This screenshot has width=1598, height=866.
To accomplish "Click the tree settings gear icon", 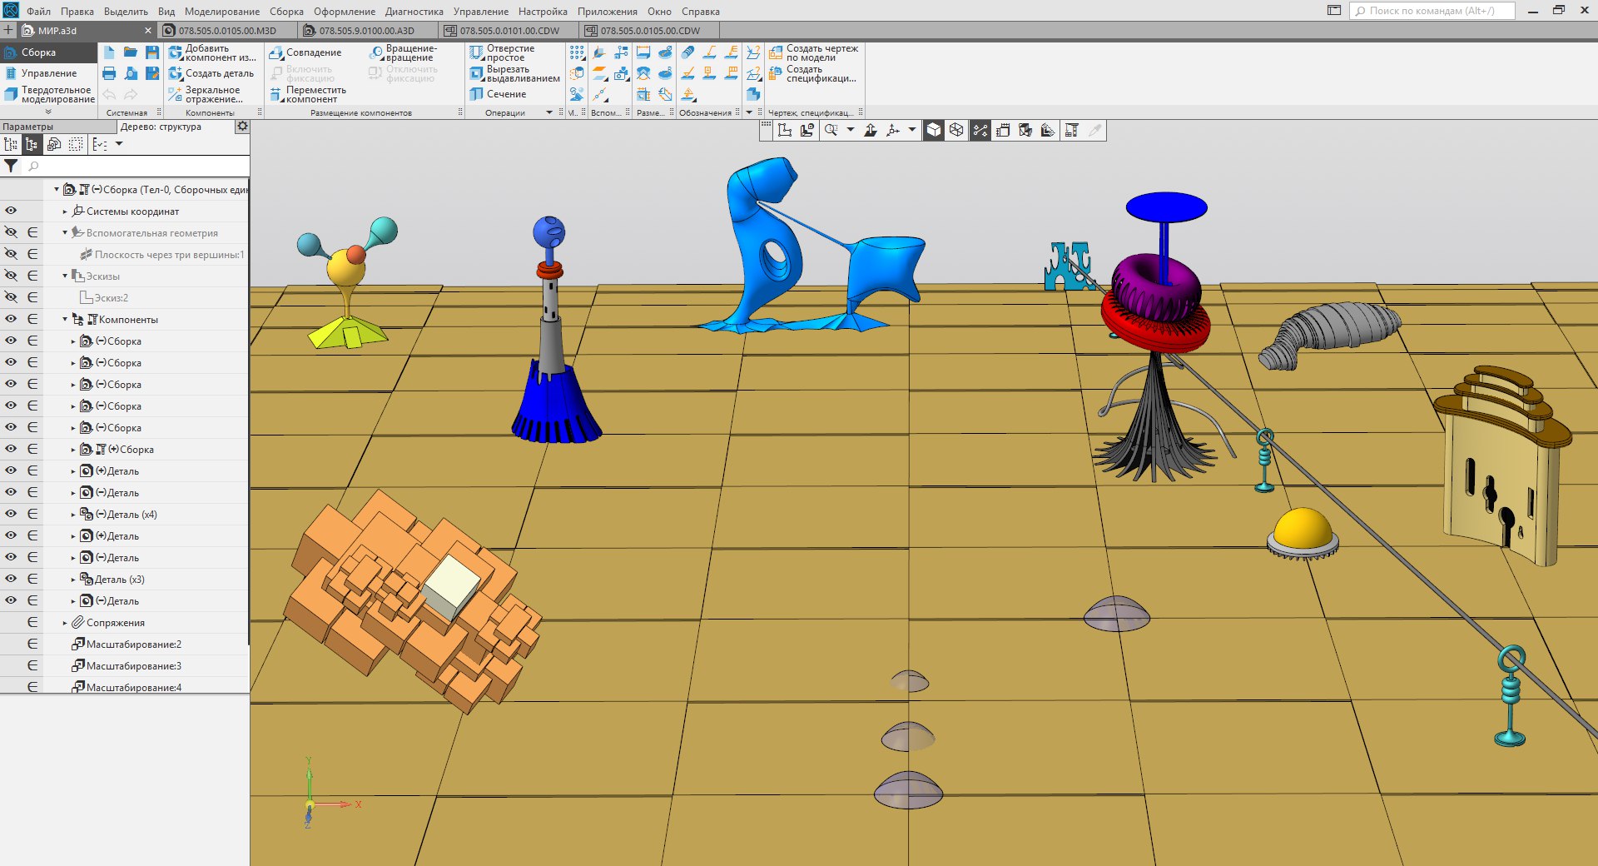I will pos(242,127).
